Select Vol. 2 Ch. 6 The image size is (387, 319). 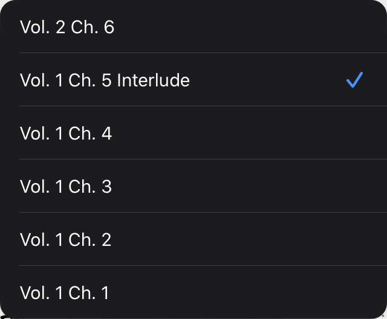(67, 27)
